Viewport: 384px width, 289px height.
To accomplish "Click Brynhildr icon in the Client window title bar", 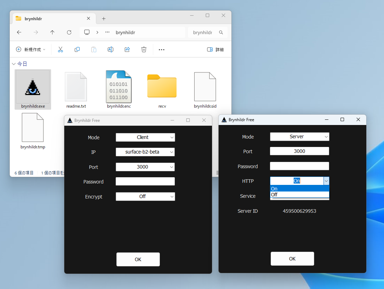I will [x=70, y=120].
